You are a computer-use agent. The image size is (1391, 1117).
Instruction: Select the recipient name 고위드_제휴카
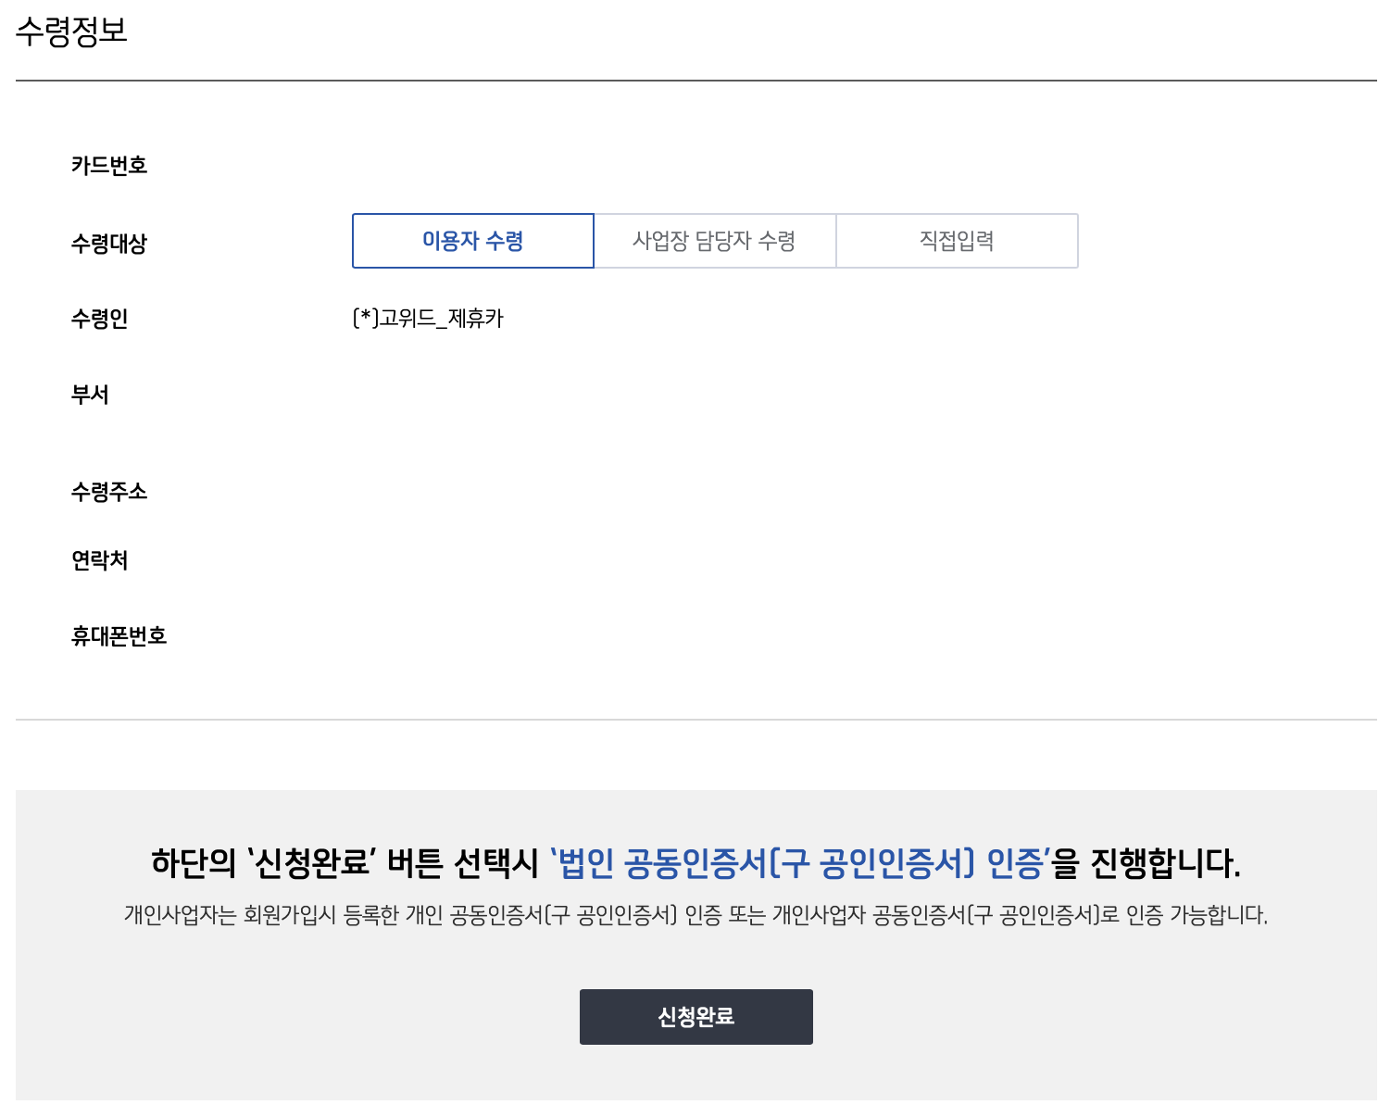pyautogui.click(x=428, y=319)
